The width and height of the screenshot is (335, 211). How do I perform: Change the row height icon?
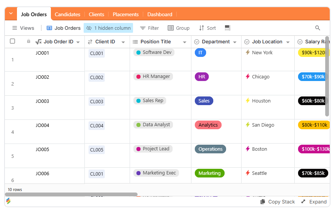point(228,28)
